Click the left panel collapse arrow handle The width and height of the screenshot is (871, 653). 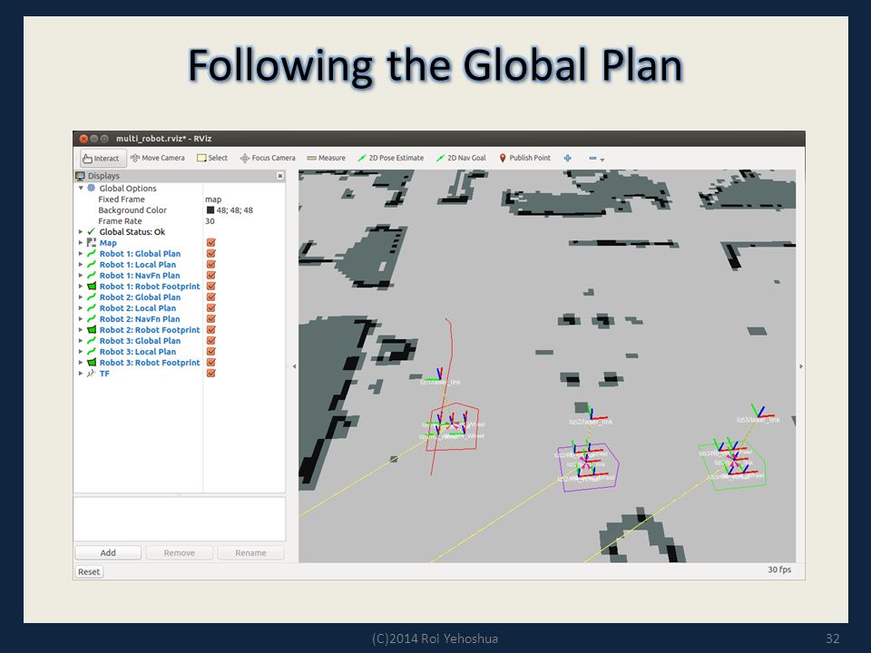pos(294,366)
